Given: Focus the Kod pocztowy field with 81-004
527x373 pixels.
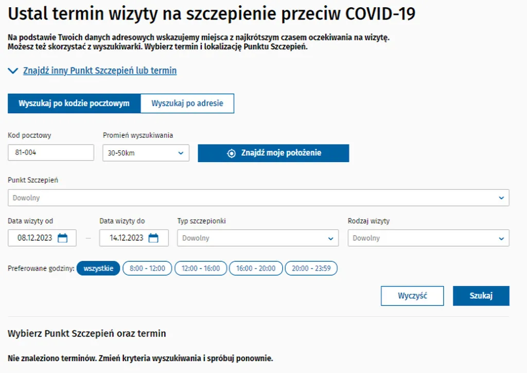Looking at the screenshot, I should coord(51,153).
